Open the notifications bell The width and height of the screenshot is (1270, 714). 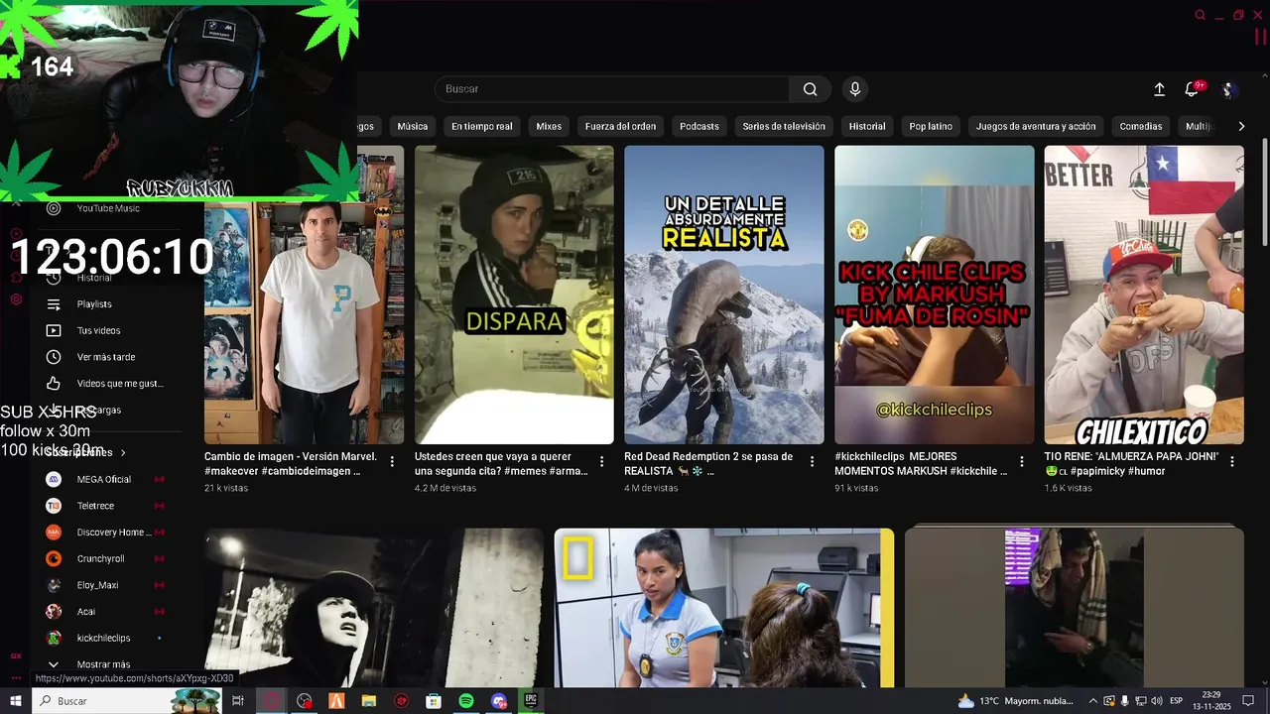pos(1192,89)
